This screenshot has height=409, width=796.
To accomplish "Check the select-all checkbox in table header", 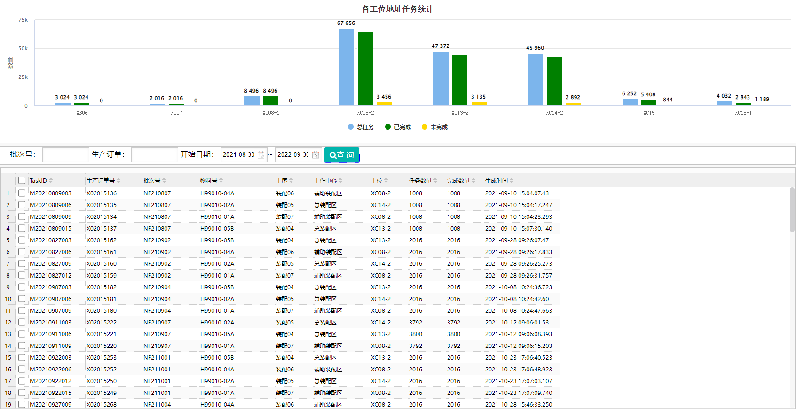I will coord(22,180).
